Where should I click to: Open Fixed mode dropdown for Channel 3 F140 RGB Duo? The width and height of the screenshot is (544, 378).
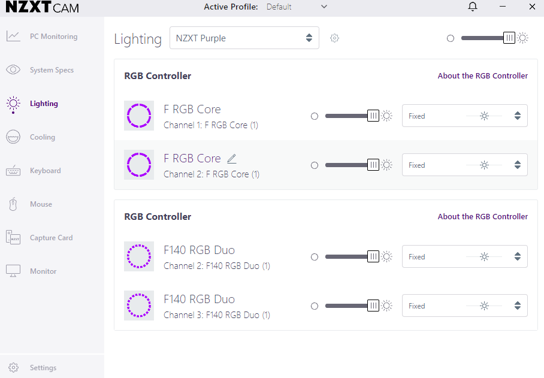pyautogui.click(x=464, y=306)
